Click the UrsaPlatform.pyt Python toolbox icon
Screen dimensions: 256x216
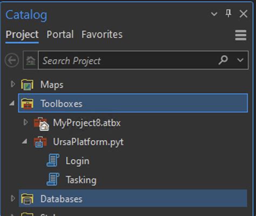click(x=41, y=142)
